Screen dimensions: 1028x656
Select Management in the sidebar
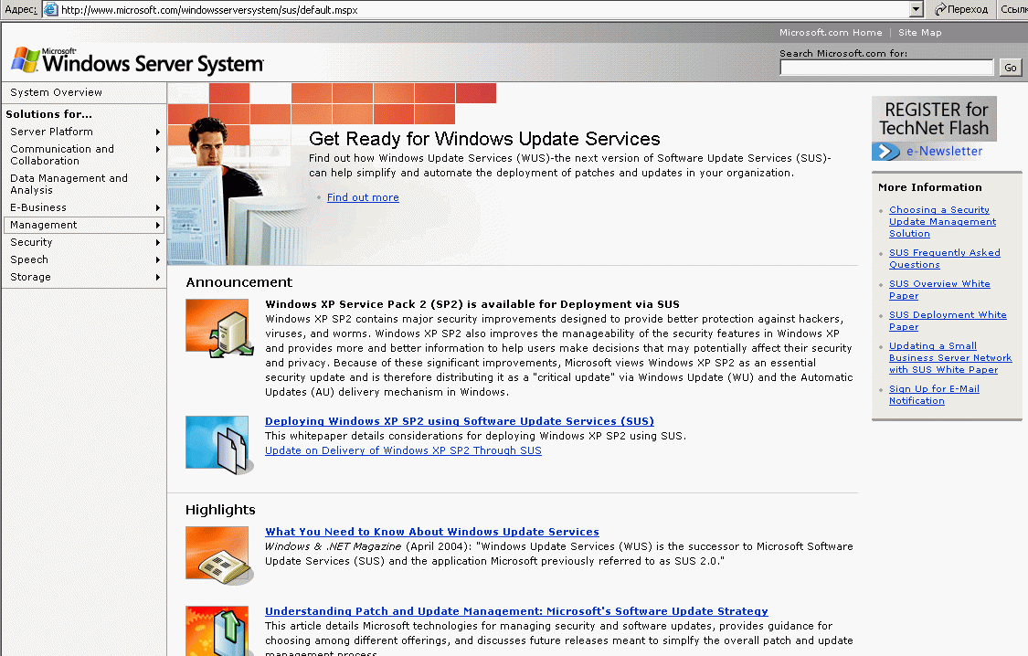84,225
